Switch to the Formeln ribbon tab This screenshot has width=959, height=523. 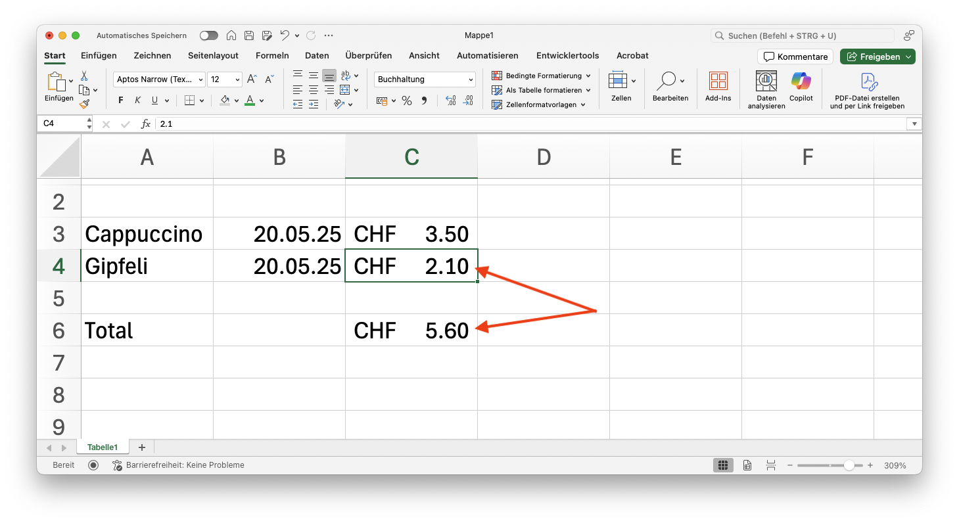pos(272,56)
